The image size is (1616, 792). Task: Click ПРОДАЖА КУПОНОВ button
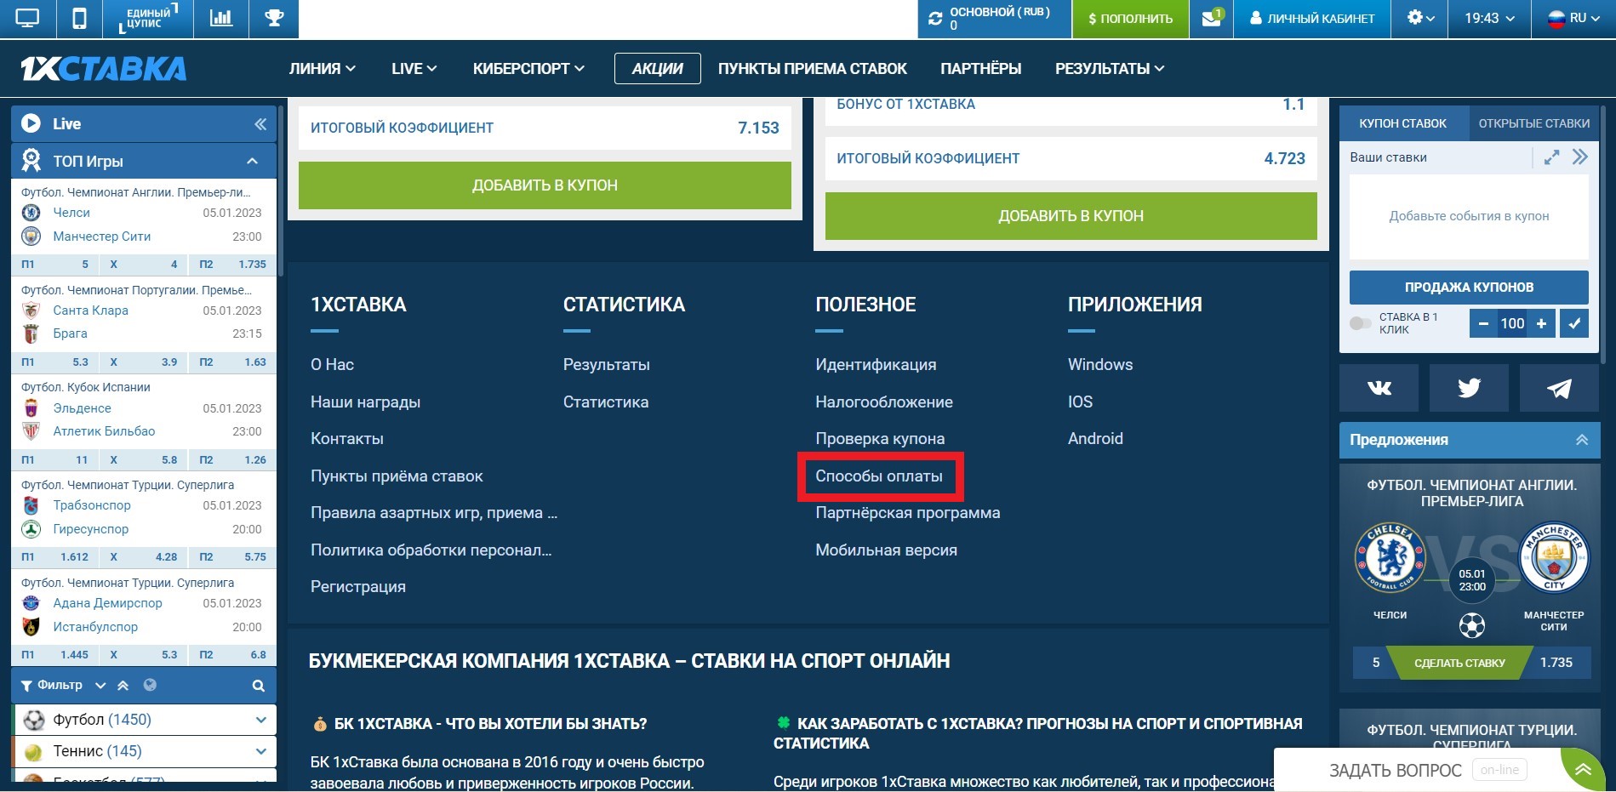click(1469, 288)
